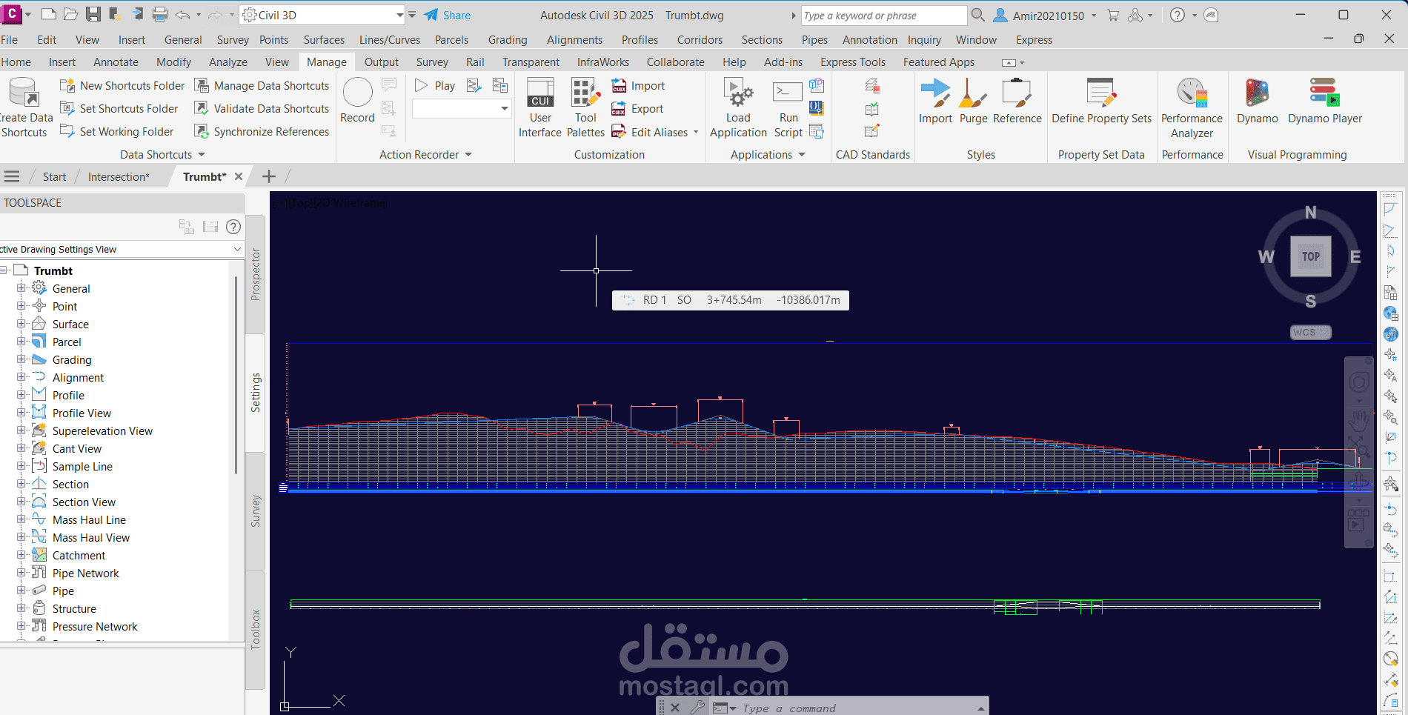The height and width of the screenshot is (715, 1408).
Task: Collapse the Trumbt drawing tree node
Action: point(4,270)
